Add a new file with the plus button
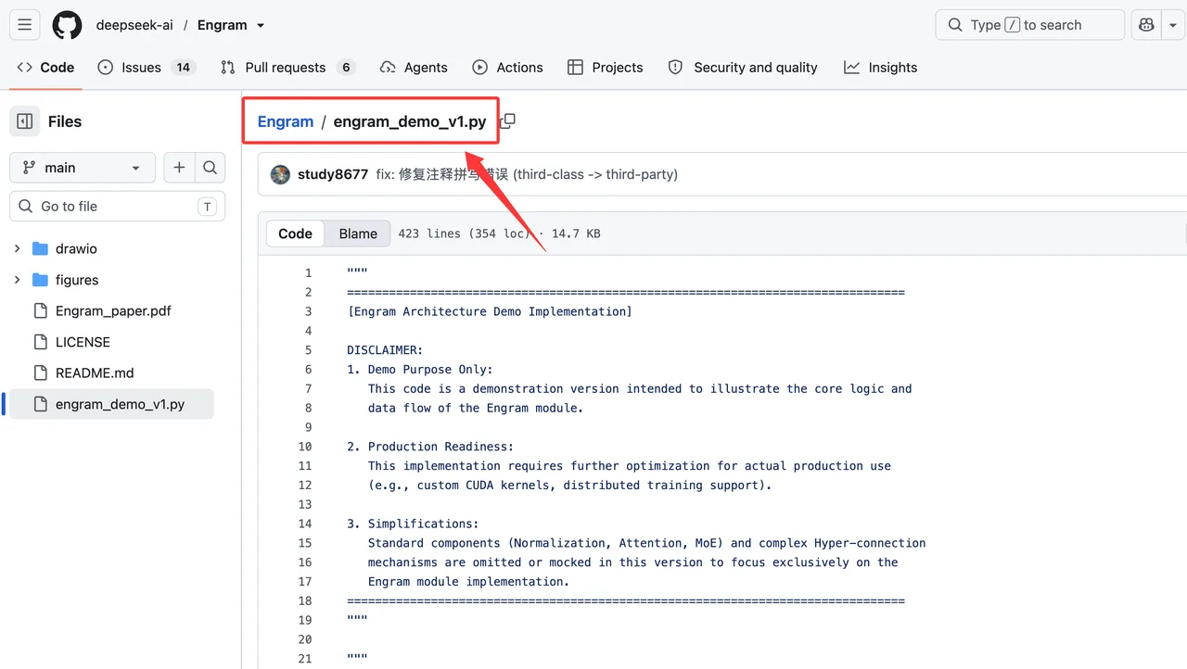The width and height of the screenshot is (1187, 669). tap(179, 168)
